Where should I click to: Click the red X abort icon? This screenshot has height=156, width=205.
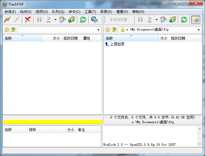(28, 20)
